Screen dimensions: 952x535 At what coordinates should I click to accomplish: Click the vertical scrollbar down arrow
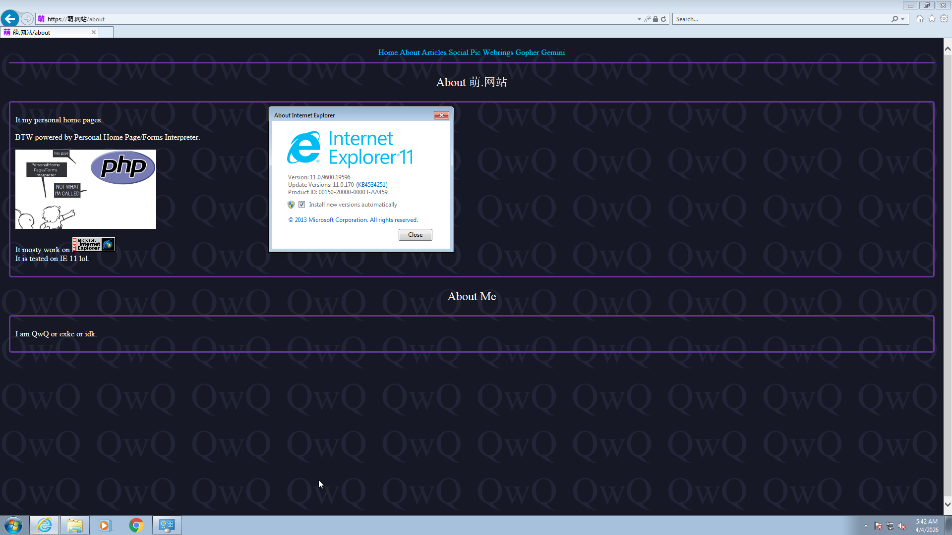pyautogui.click(x=948, y=504)
